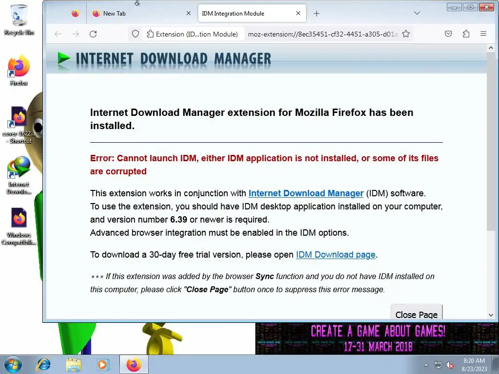499x374 pixels.
Task: Click the Internet Download Manager logo banner
Action: [164, 59]
